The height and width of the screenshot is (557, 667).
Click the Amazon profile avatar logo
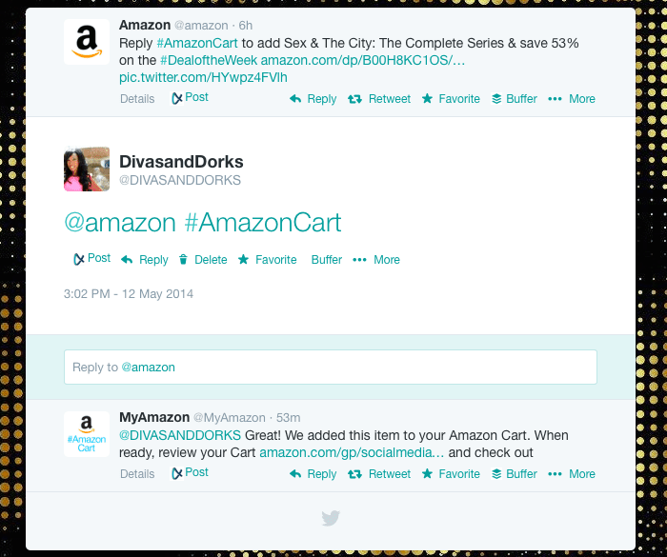click(x=87, y=42)
